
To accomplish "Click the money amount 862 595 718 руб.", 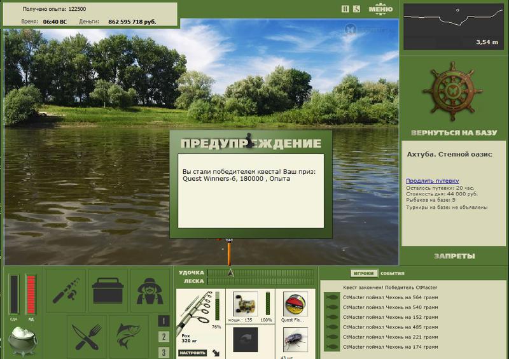I will coord(132,22).
